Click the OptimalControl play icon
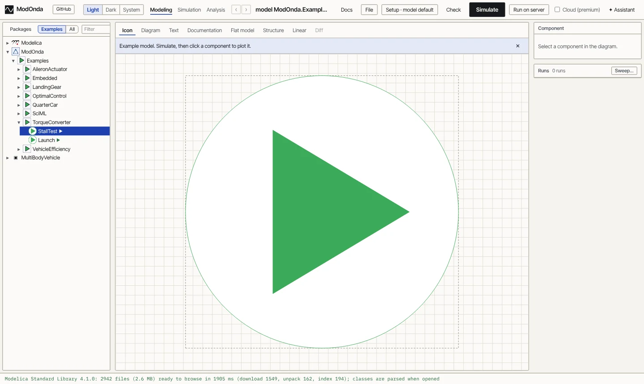 27,96
